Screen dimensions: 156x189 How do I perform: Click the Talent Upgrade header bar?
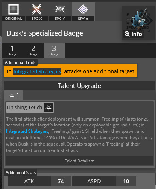pyautogui.click(x=79, y=86)
